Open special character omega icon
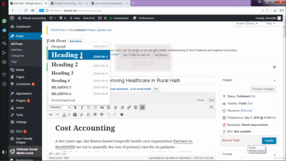Screen dimensions: 286x161 coord(88,114)
